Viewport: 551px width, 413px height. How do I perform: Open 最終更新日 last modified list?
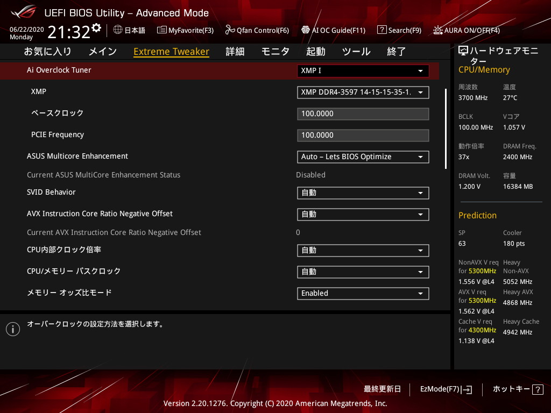tap(383, 389)
